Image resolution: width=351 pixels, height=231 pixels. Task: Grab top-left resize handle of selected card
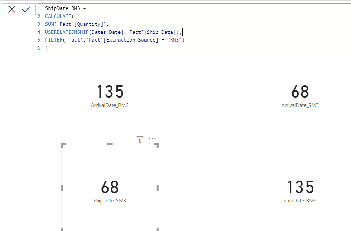63,145
